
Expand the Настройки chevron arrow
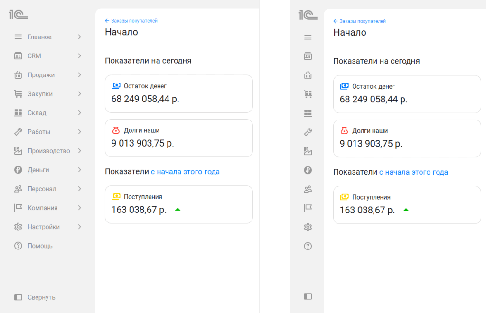tap(79, 227)
